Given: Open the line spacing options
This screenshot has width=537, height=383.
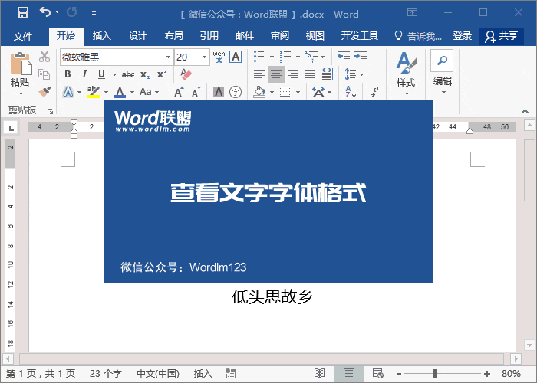Looking at the screenshot, I should [x=354, y=74].
